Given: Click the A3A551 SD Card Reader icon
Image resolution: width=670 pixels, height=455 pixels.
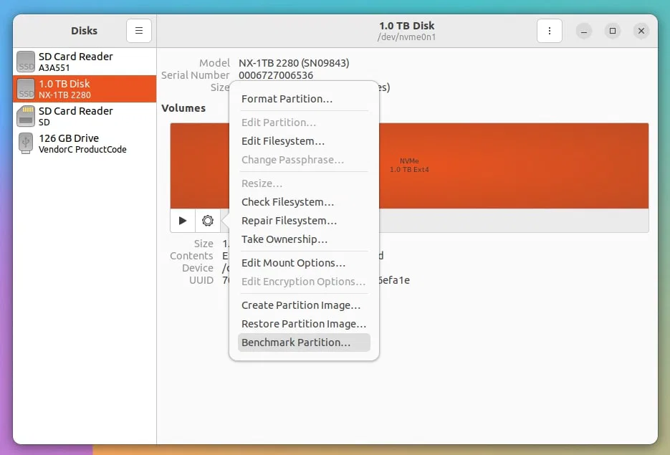Looking at the screenshot, I should click(26, 62).
